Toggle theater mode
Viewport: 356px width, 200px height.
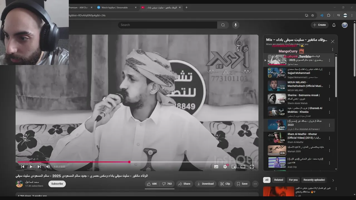click(243, 167)
